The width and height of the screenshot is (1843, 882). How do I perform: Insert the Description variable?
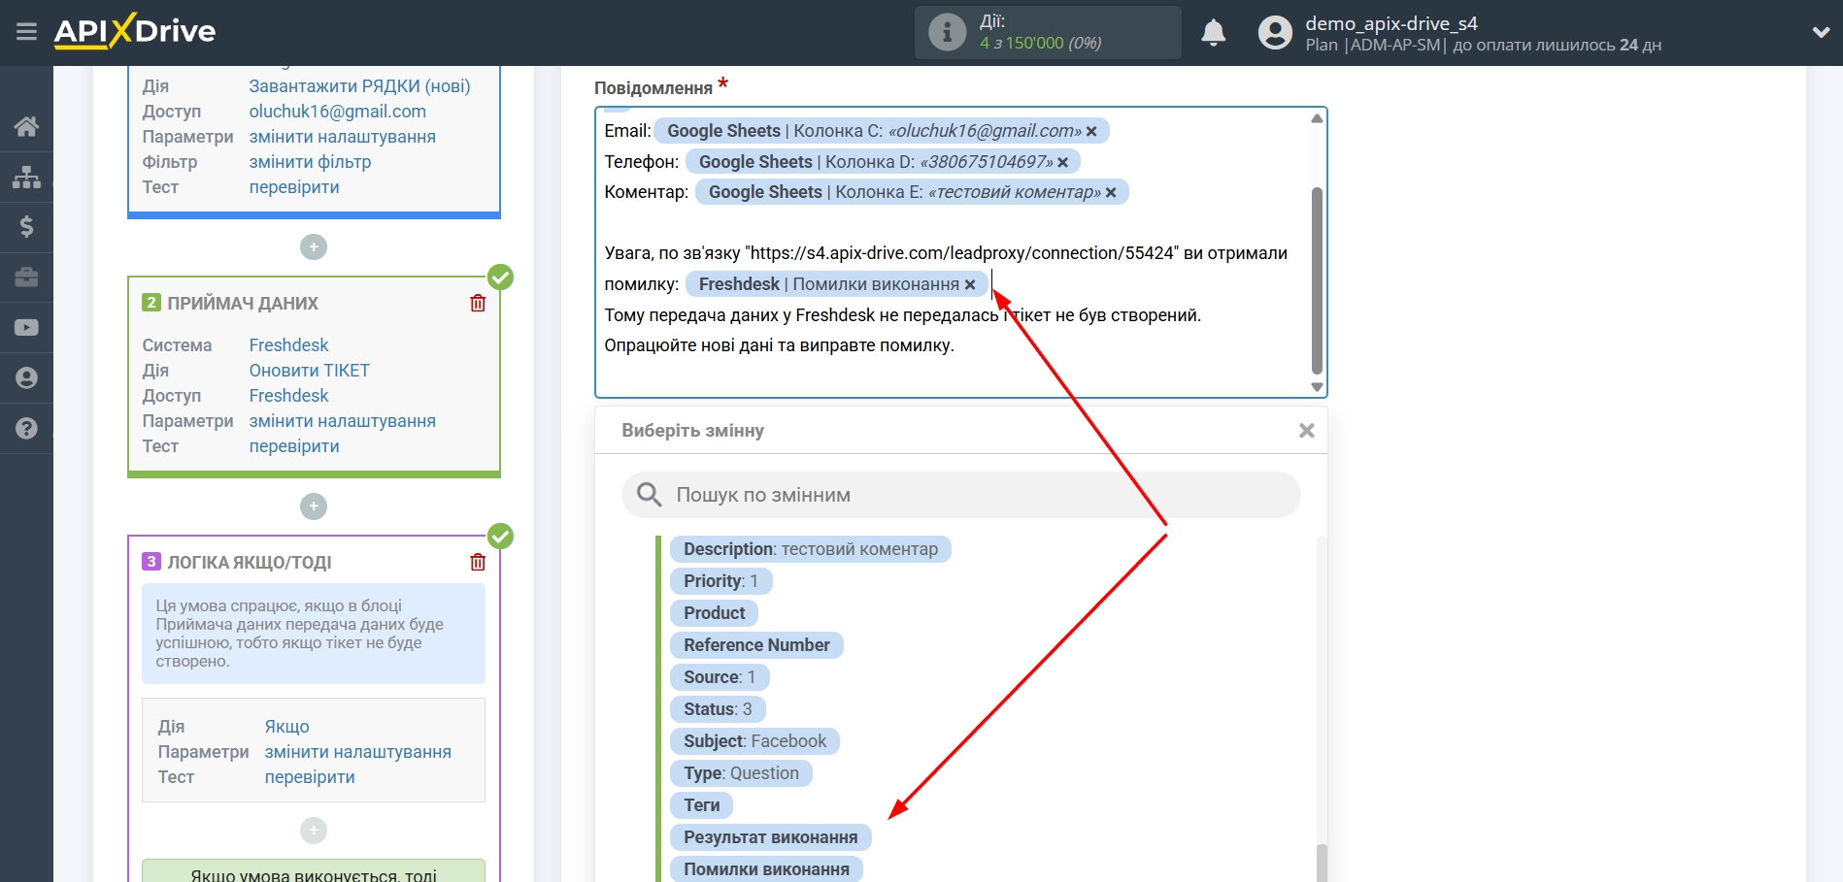pyautogui.click(x=811, y=549)
